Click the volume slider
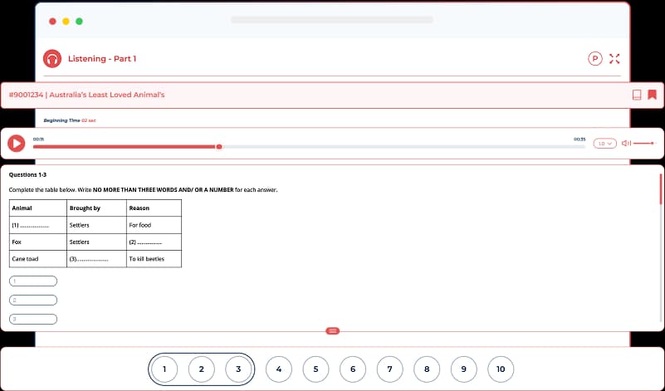The height and width of the screenshot is (391, 665). pyautogui.click(x=643, y=144)
